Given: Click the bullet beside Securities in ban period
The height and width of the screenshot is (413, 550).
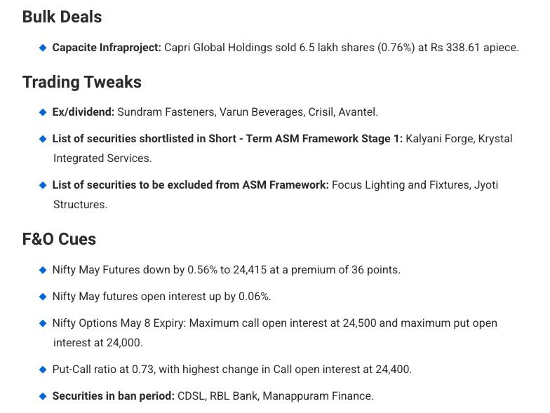Looking at the screenshot, I should click(43, 396).
